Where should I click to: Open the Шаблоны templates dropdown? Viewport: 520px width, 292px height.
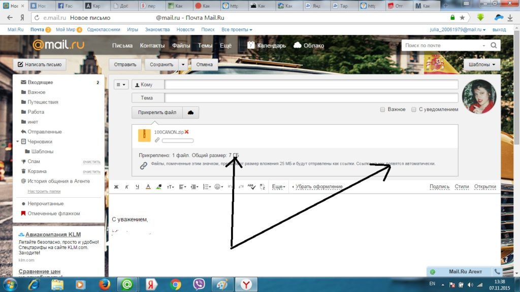(x=481, y=64)
